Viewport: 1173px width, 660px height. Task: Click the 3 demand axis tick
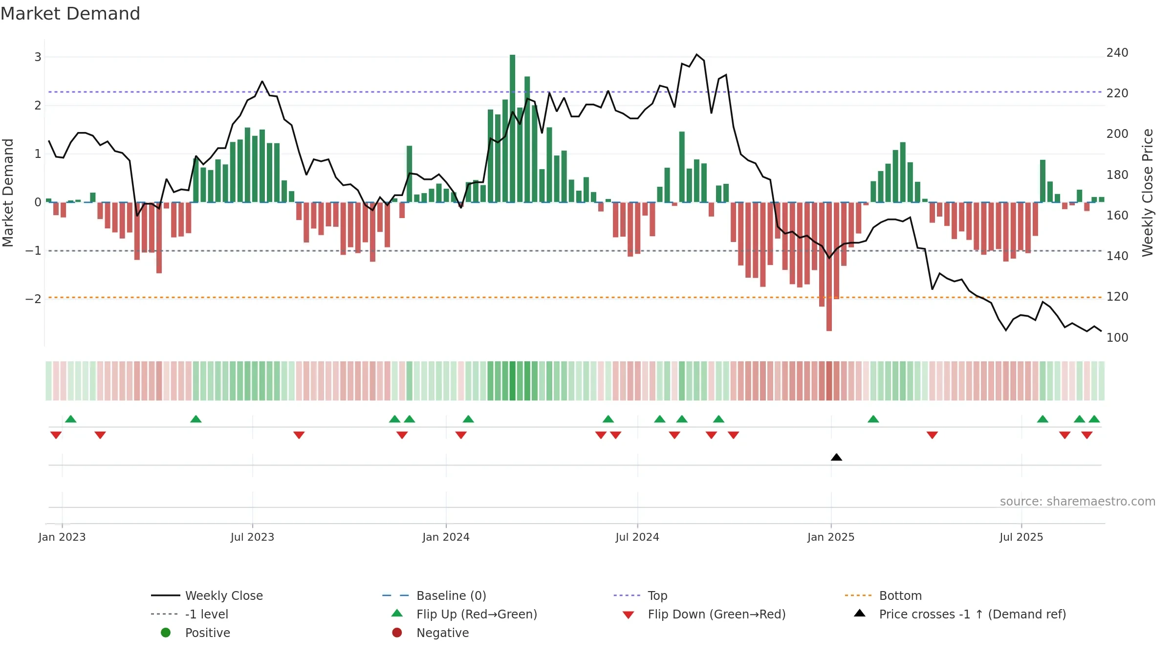pyautogui.click(x=38, y=57)
